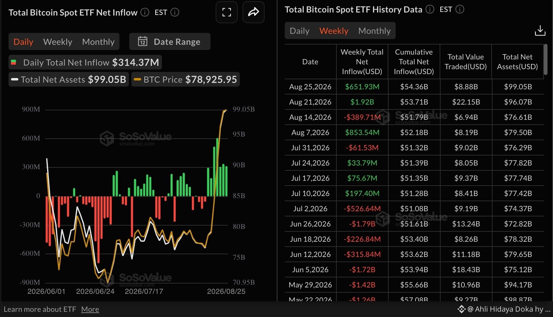This screenshot has height=317, width=553.
Task: Select Weekly tab in history table
Action: [x=334, y=31]
